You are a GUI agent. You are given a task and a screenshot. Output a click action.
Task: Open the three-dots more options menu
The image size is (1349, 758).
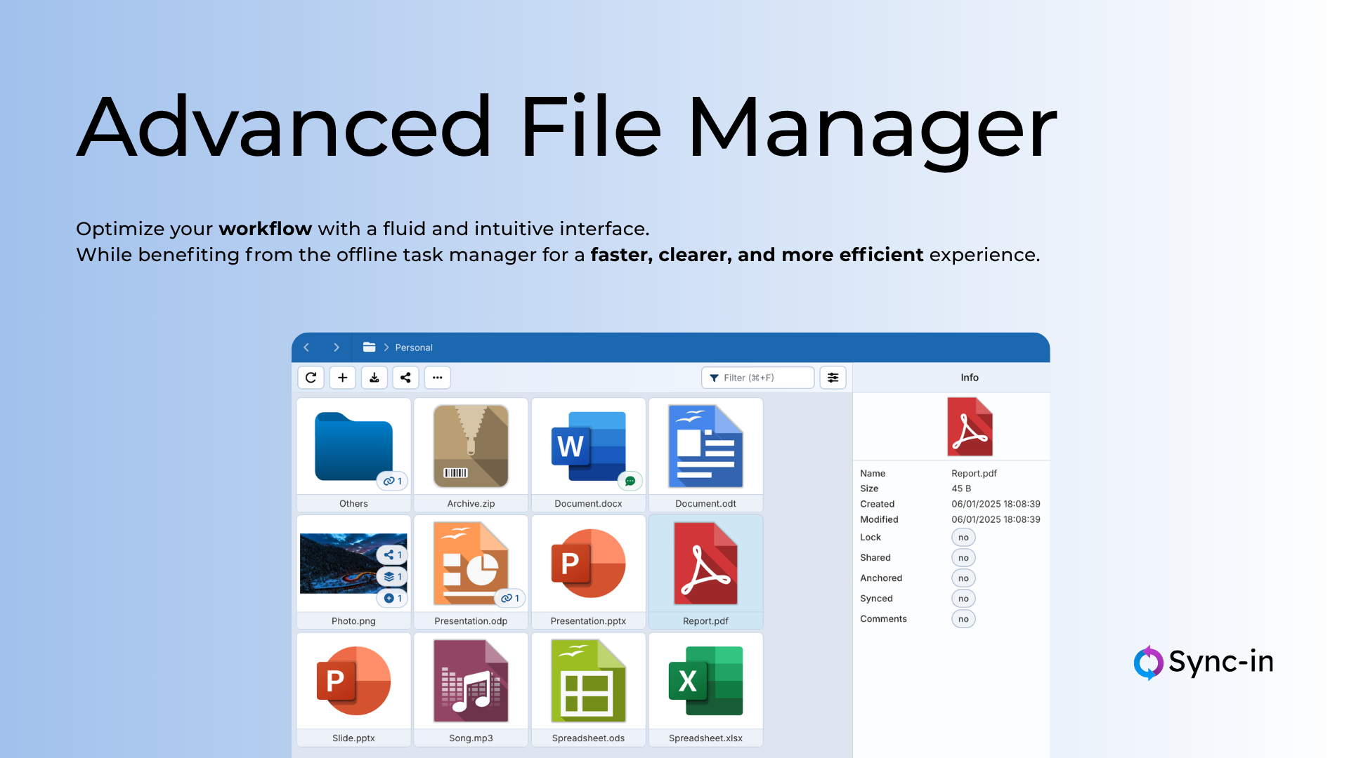(x=437, y=378)
